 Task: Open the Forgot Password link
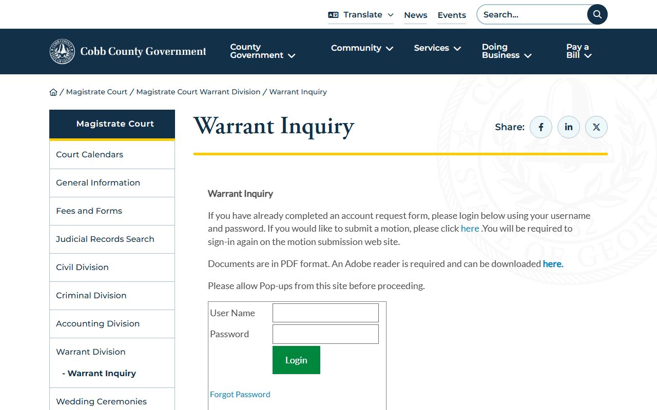click(240, 394)
